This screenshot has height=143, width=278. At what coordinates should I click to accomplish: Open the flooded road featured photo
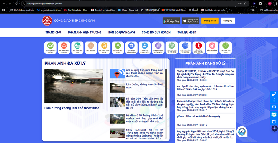[x=74, y=86]
